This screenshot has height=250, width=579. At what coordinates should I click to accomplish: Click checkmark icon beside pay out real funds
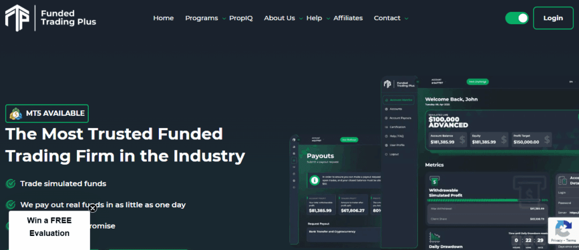pyautogui.click(x=10, y=205)
